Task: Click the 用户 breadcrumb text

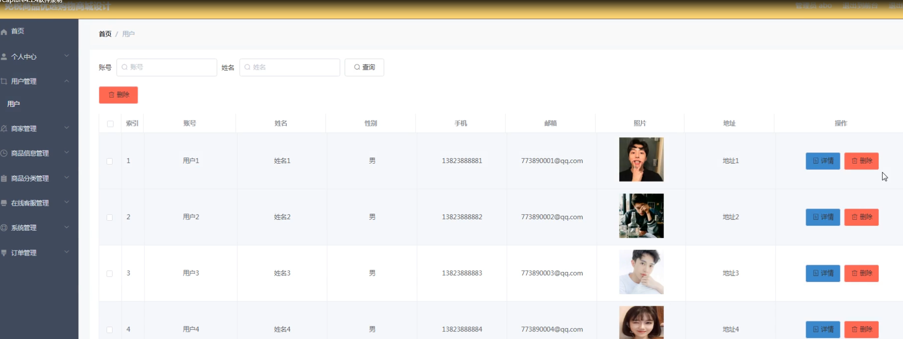Action: 129,34
